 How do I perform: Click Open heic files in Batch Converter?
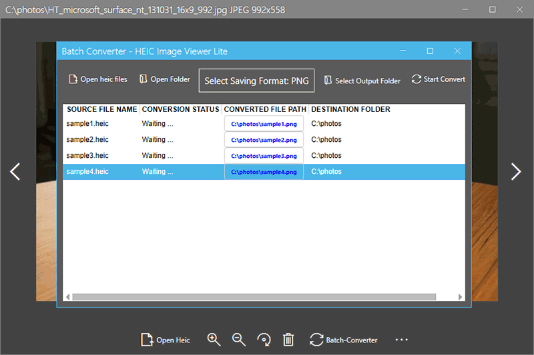coord(97,79)
